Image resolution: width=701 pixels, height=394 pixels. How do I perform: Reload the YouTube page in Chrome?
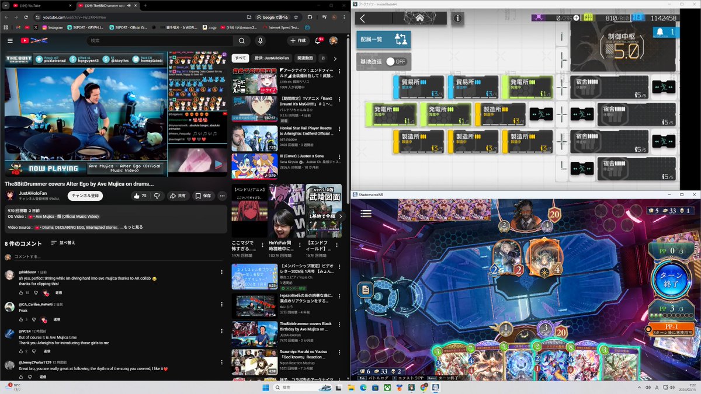(26, 18)
